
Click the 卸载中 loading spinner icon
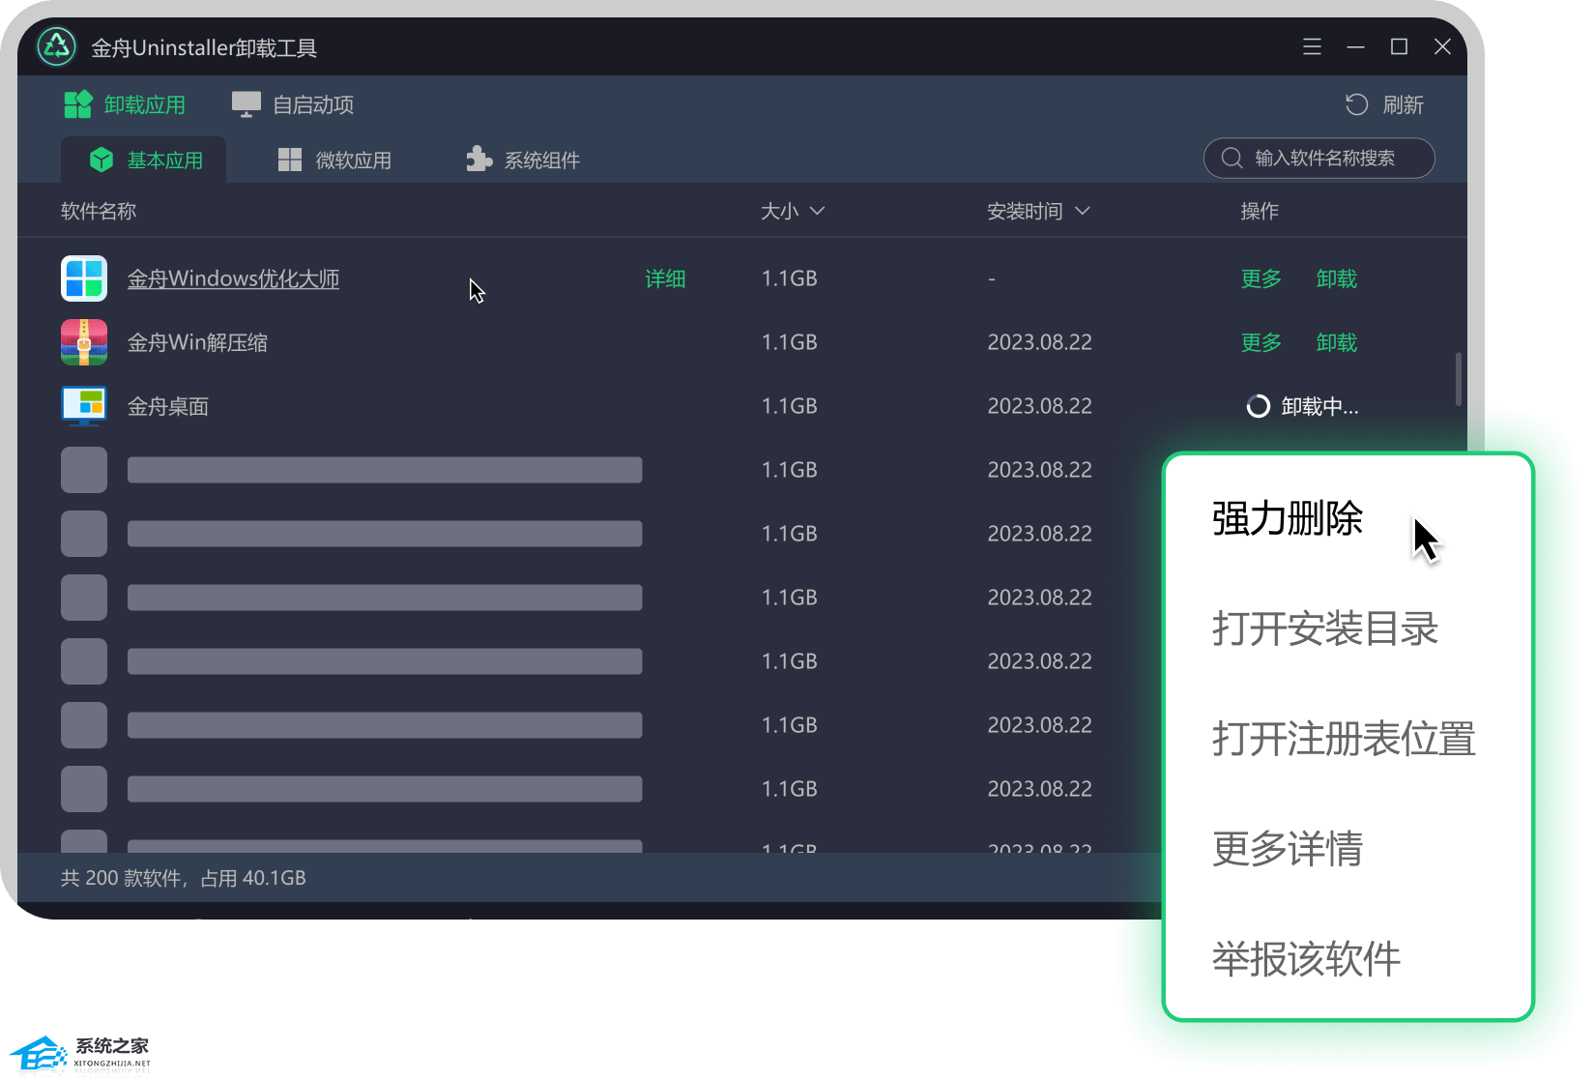coord(1258,406)
